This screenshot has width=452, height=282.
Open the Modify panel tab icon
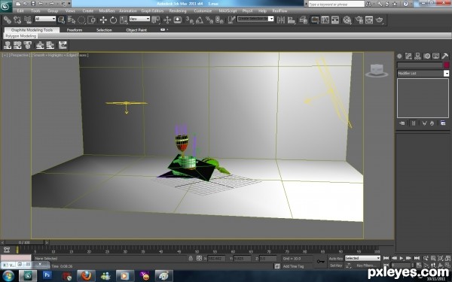tap(408, 56)
